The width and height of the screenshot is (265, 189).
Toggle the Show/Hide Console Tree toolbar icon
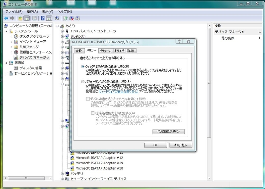tap(26, 19)
